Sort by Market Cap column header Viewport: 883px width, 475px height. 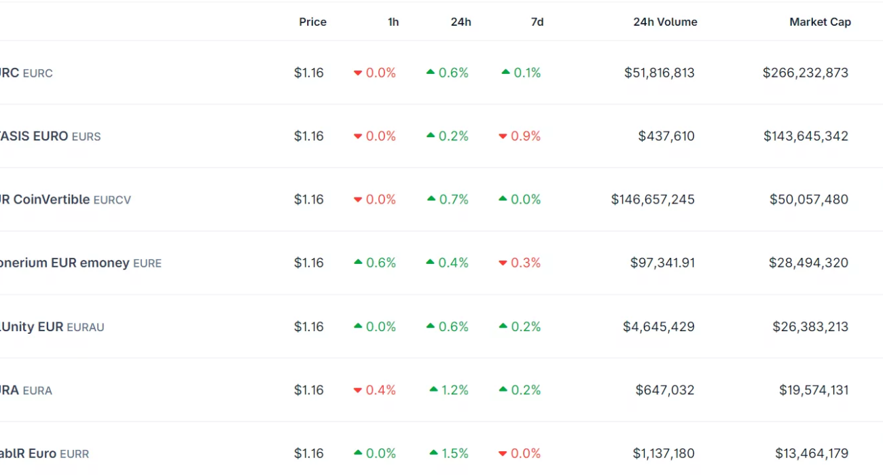click(820, 22)
